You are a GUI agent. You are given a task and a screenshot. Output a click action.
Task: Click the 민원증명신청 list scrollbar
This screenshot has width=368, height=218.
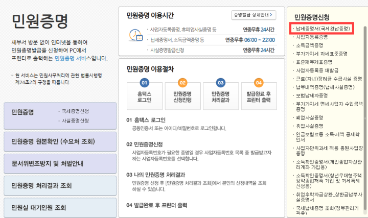365,118
